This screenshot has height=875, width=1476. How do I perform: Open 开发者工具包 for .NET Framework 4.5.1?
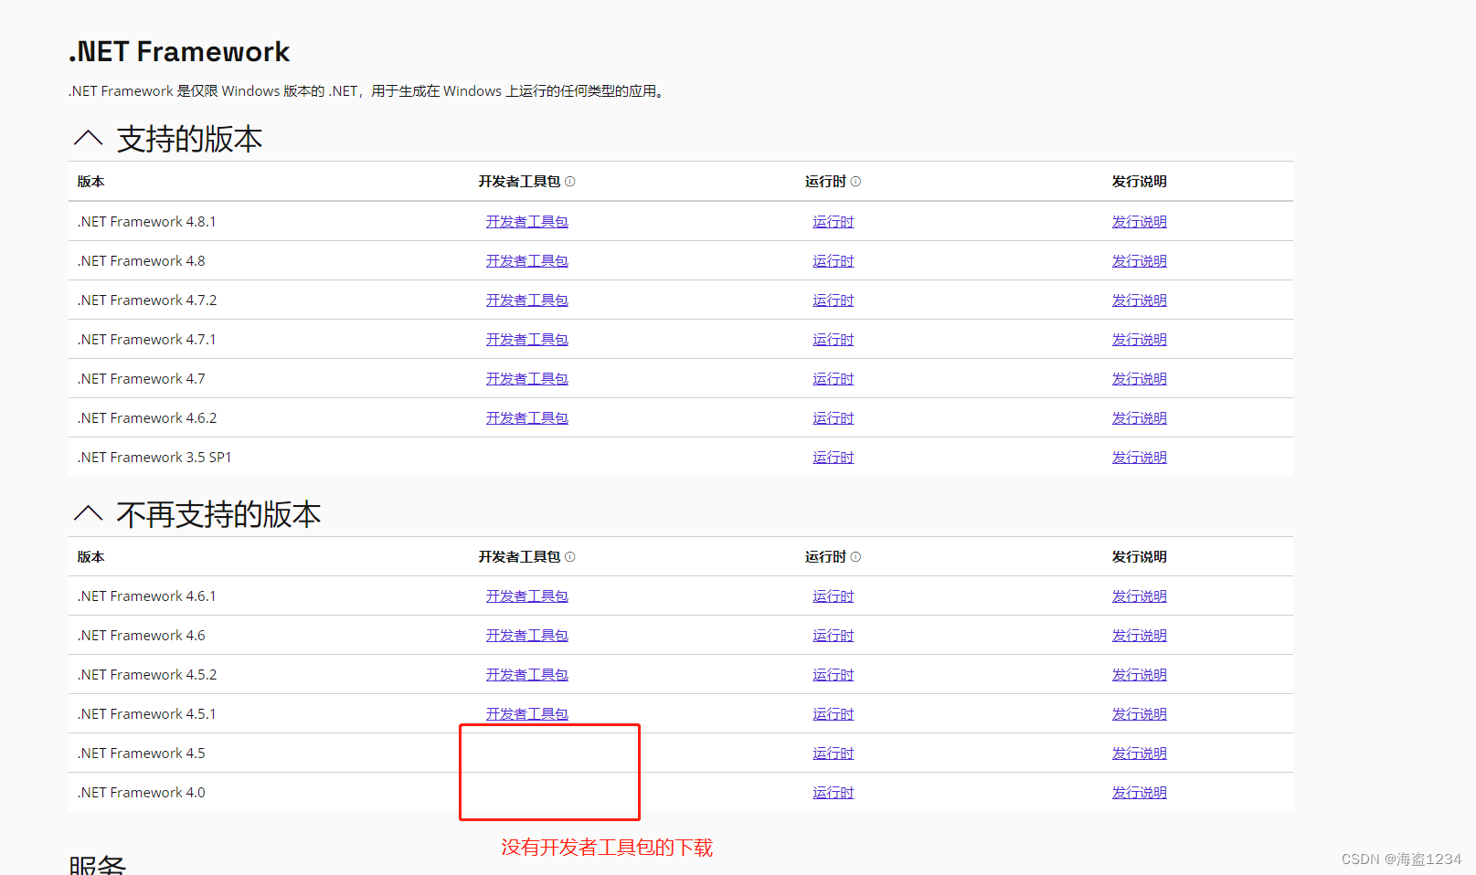527,713
